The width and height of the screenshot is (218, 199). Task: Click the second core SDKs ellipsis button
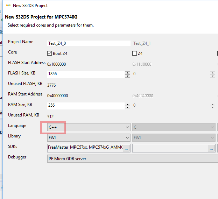pyautogui.click(x=211, y=148)
